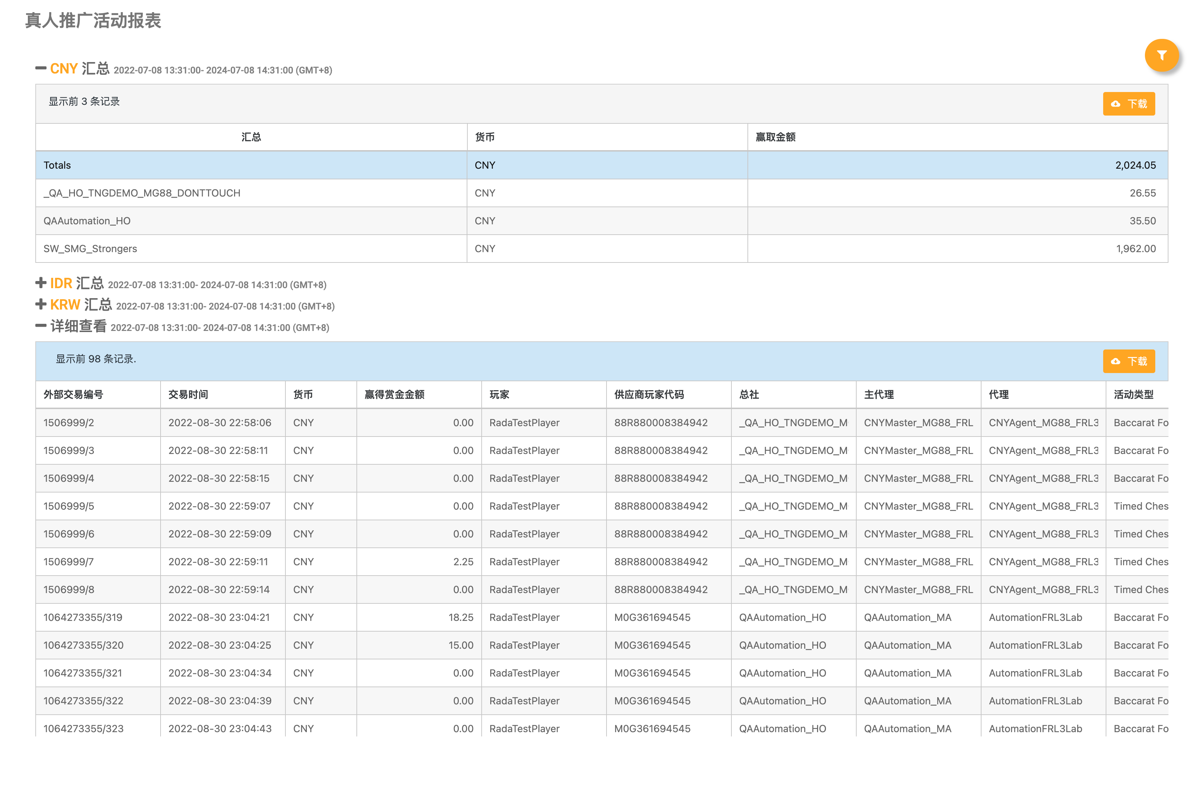Click 赢得赏金金额 column header

(x=395, y=395)
